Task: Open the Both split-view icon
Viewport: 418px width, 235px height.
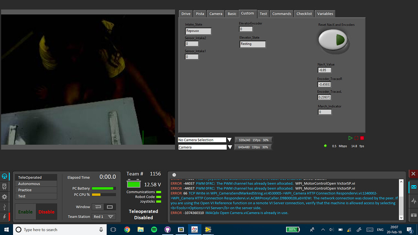Action: pyautogui.click(x=413, y=213)
